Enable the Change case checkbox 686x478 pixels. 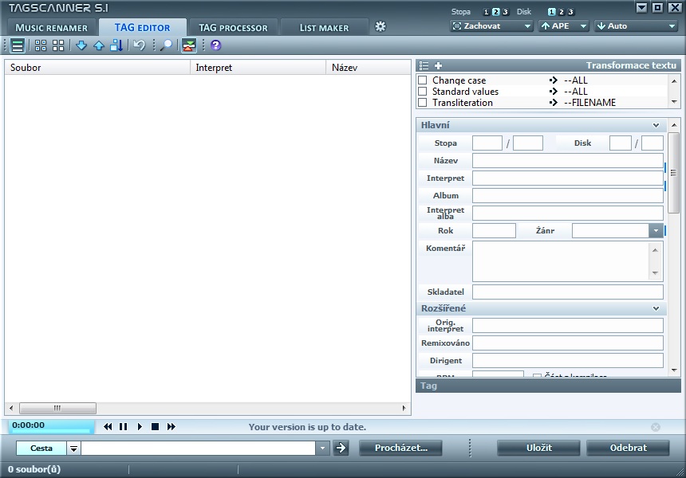pos(423,80)
